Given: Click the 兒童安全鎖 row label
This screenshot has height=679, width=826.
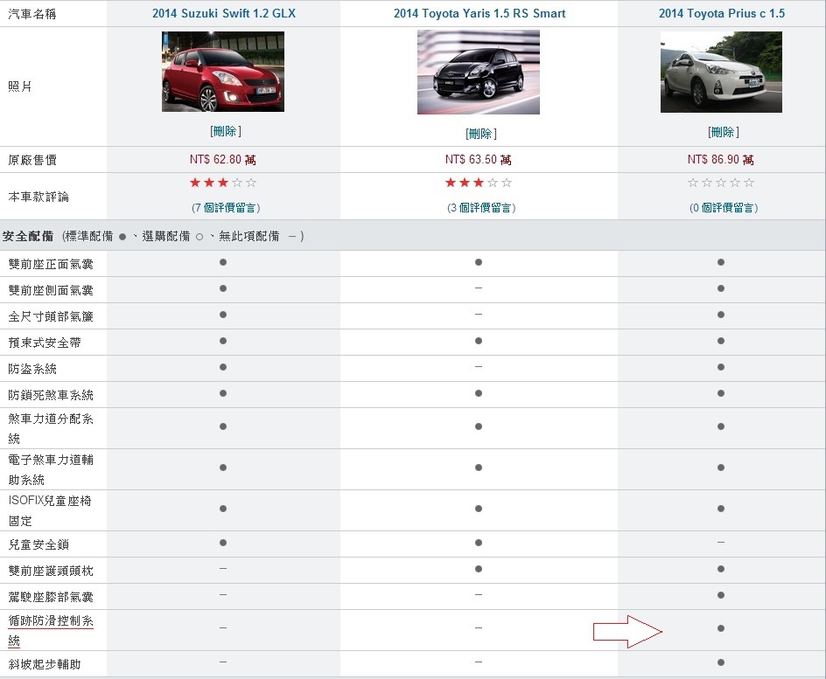Looking at the screenshot, I should coord(38,544).
